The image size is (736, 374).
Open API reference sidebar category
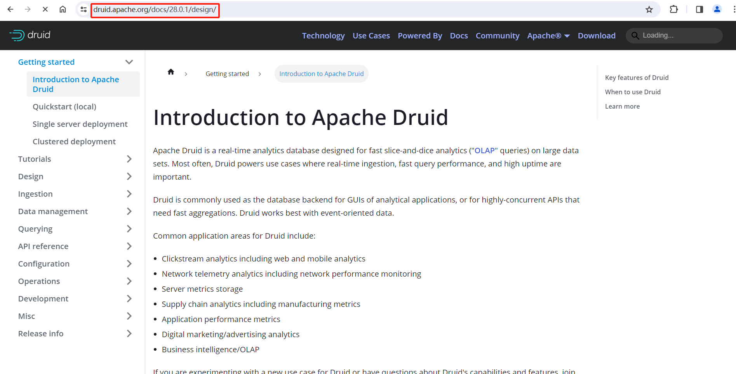click(43, 246)
